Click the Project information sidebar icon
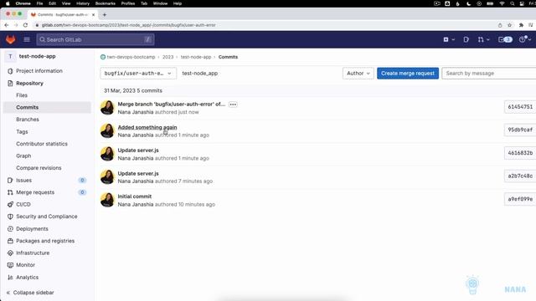The height and width of the screenshot is (301, 536). [x=10, y=71]
